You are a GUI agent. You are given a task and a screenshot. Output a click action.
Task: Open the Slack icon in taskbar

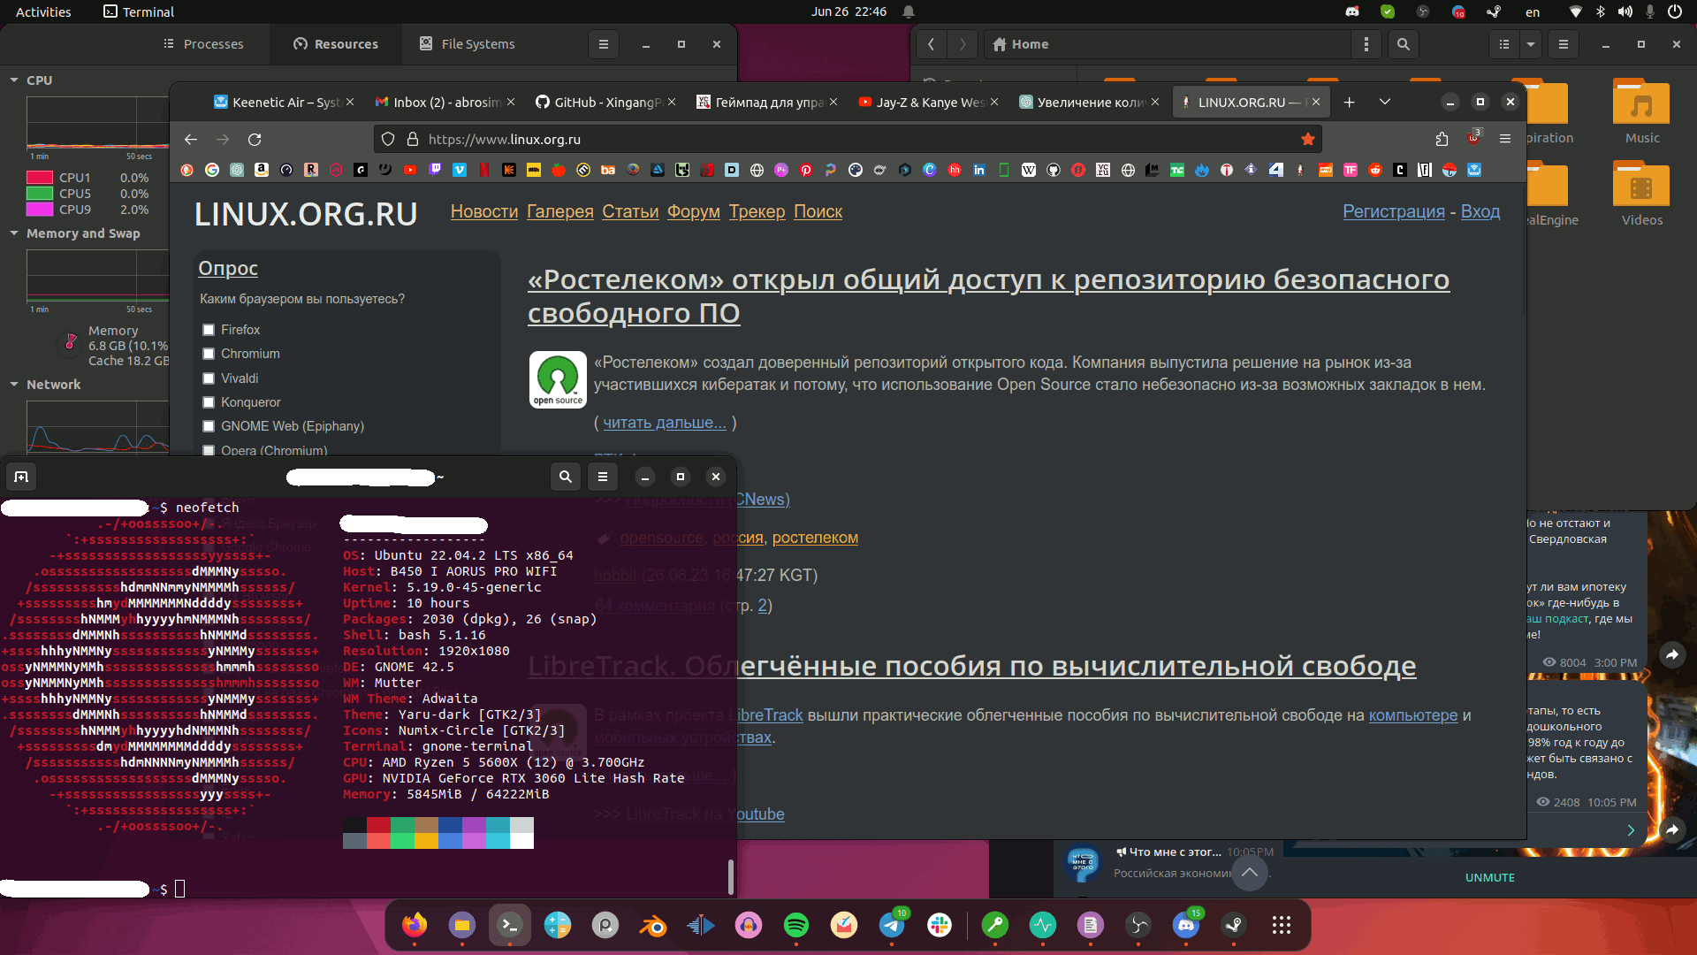click(x=940, y=925)
